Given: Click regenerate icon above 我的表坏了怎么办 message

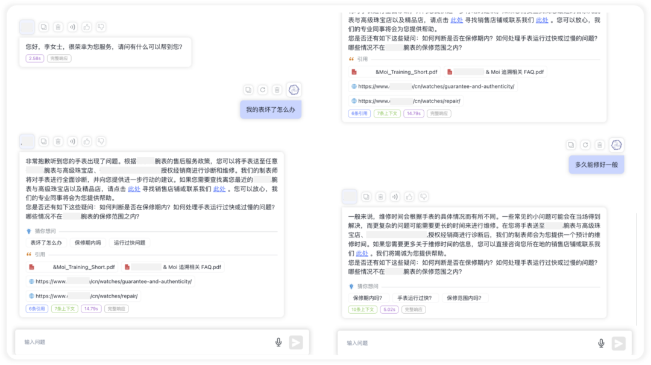Looking at the screenshot, I should pos(262,90).
